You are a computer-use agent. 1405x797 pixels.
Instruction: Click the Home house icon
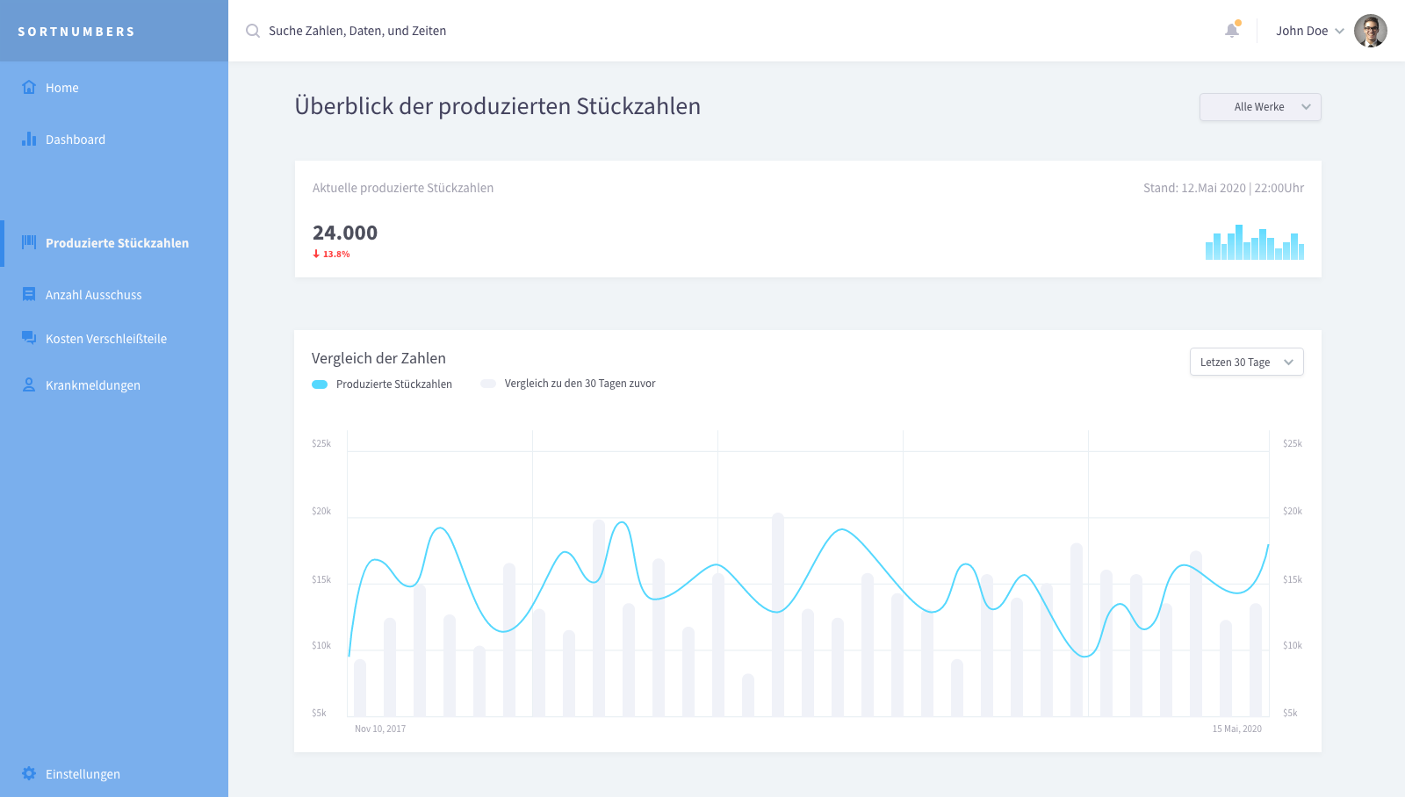(29, 87)
